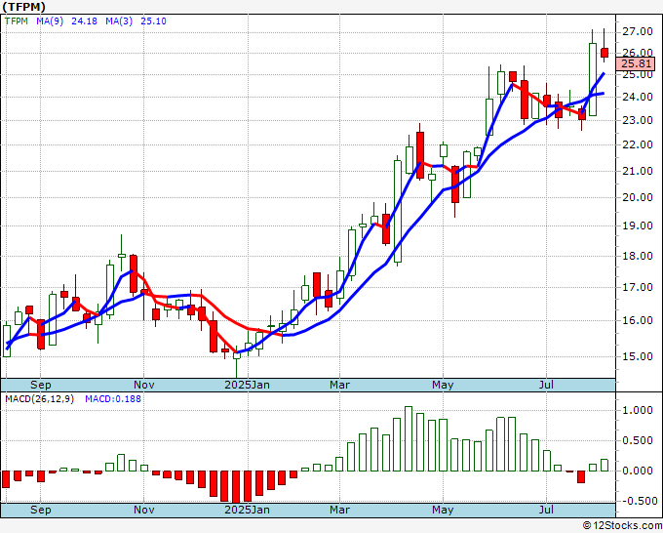Screen dimensions: 663x533
Task: Click the 15.00 price axis label
Action: coord(638,356)
